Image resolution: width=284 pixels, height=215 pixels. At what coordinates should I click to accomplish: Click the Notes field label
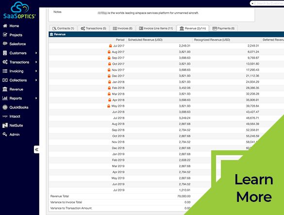point(57,12)
